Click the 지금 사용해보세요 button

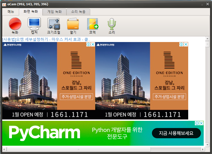(x=176, y=133)
